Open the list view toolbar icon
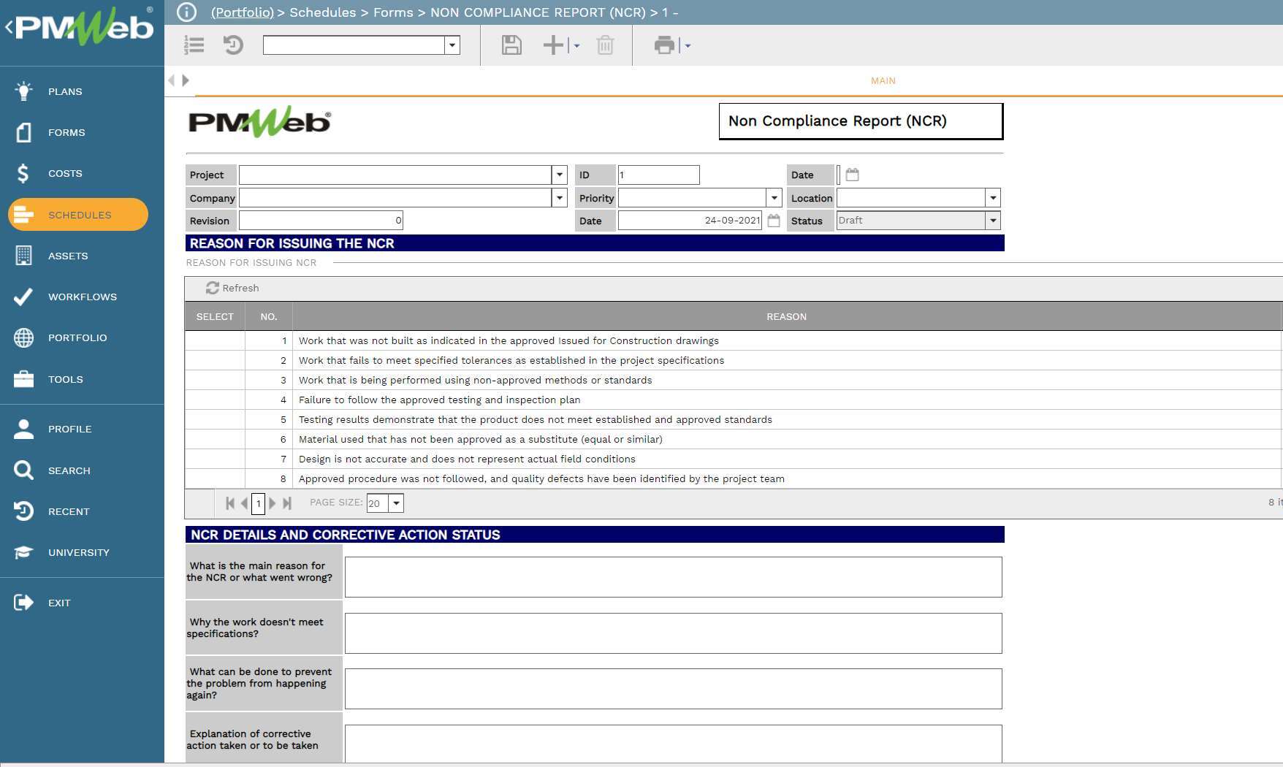 click(194, 45)
